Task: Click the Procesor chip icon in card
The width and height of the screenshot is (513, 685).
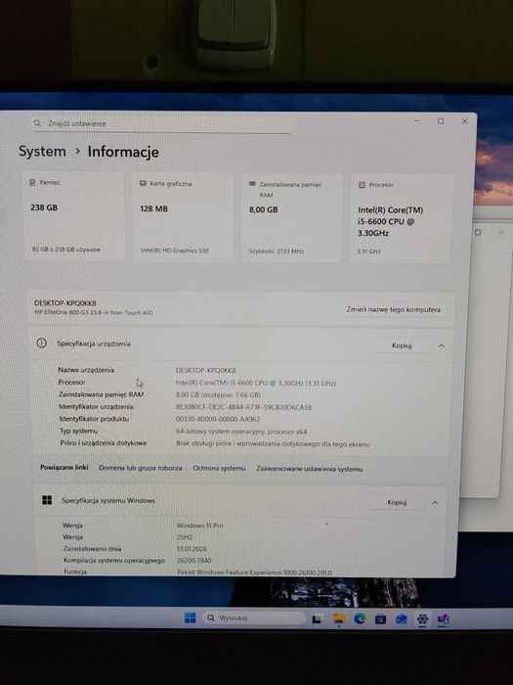Action: coord(362,185)
